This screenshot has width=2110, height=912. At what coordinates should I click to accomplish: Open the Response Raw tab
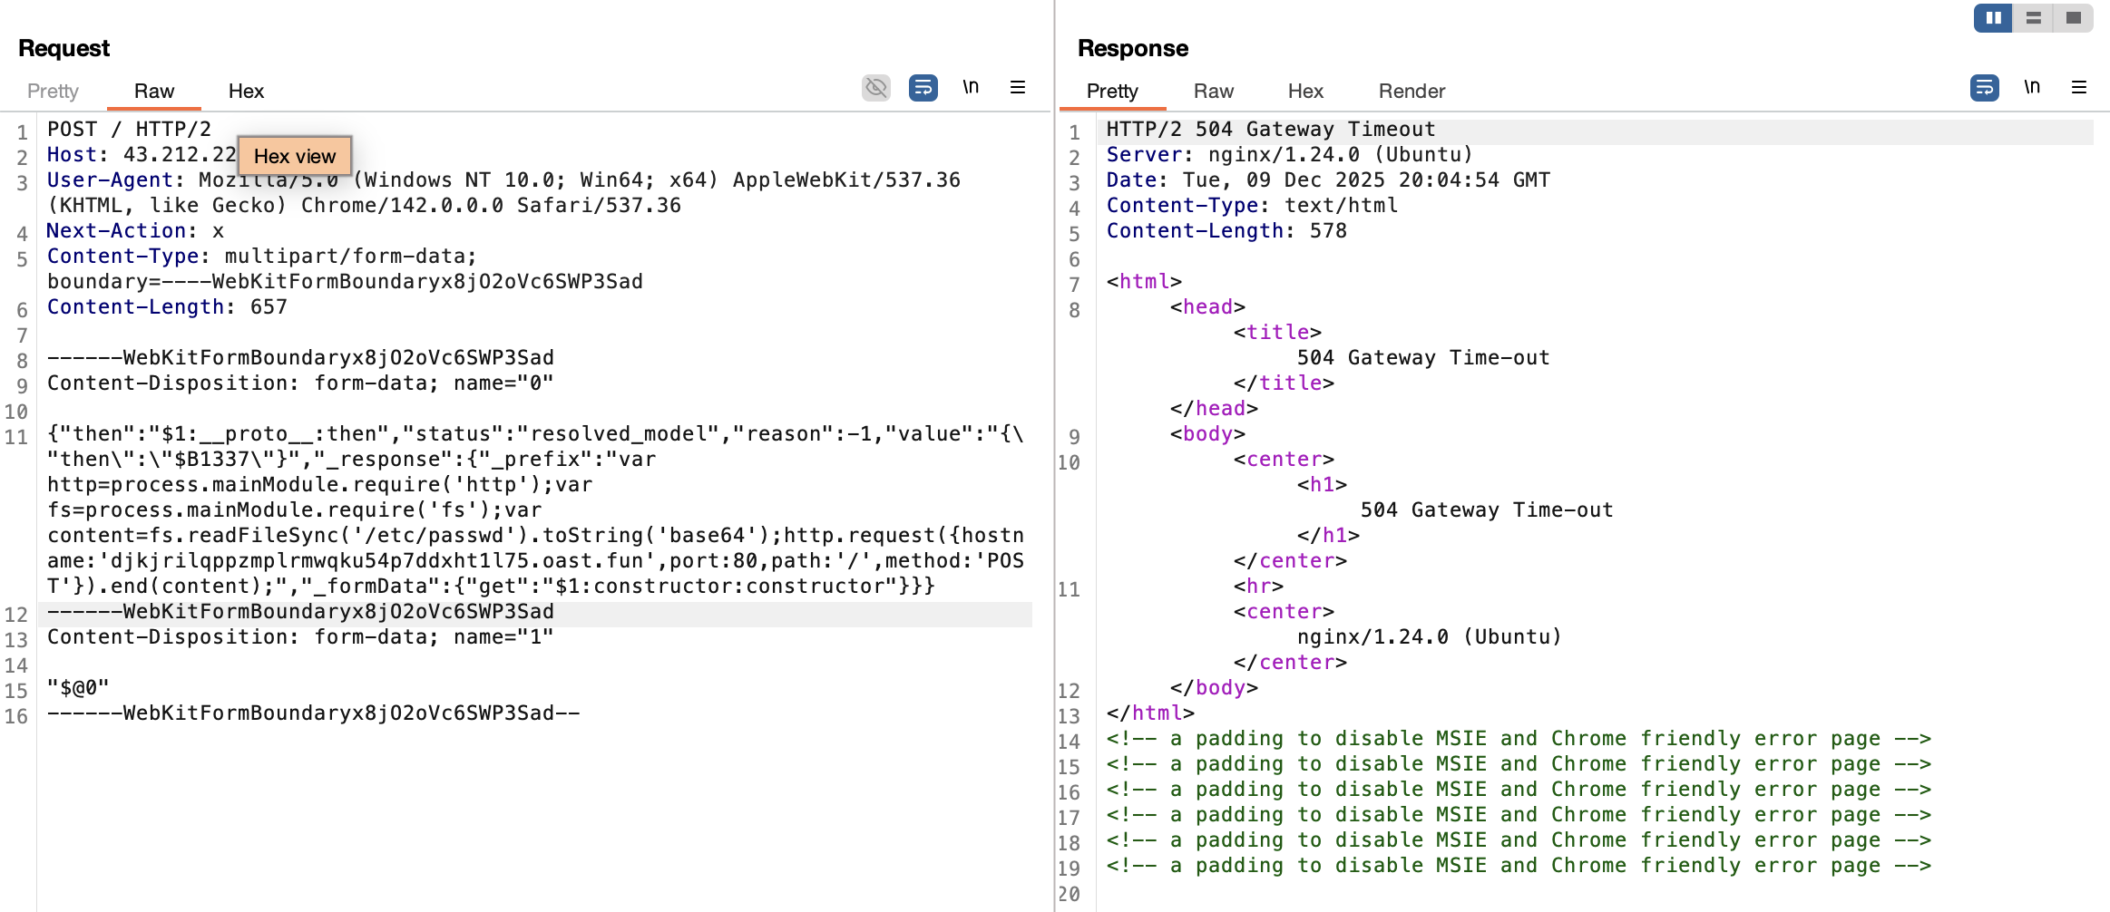click(1214, 91)
